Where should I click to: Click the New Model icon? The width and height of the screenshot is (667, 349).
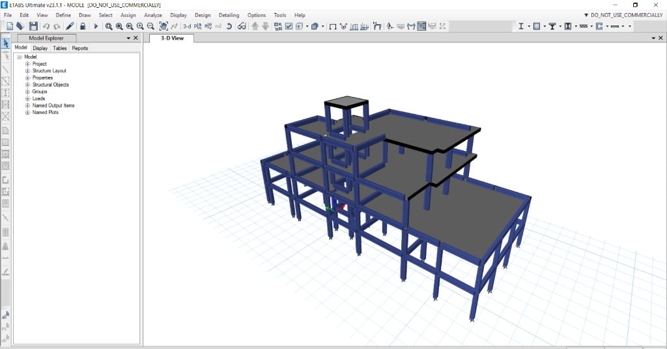click(x=10, y=26)
